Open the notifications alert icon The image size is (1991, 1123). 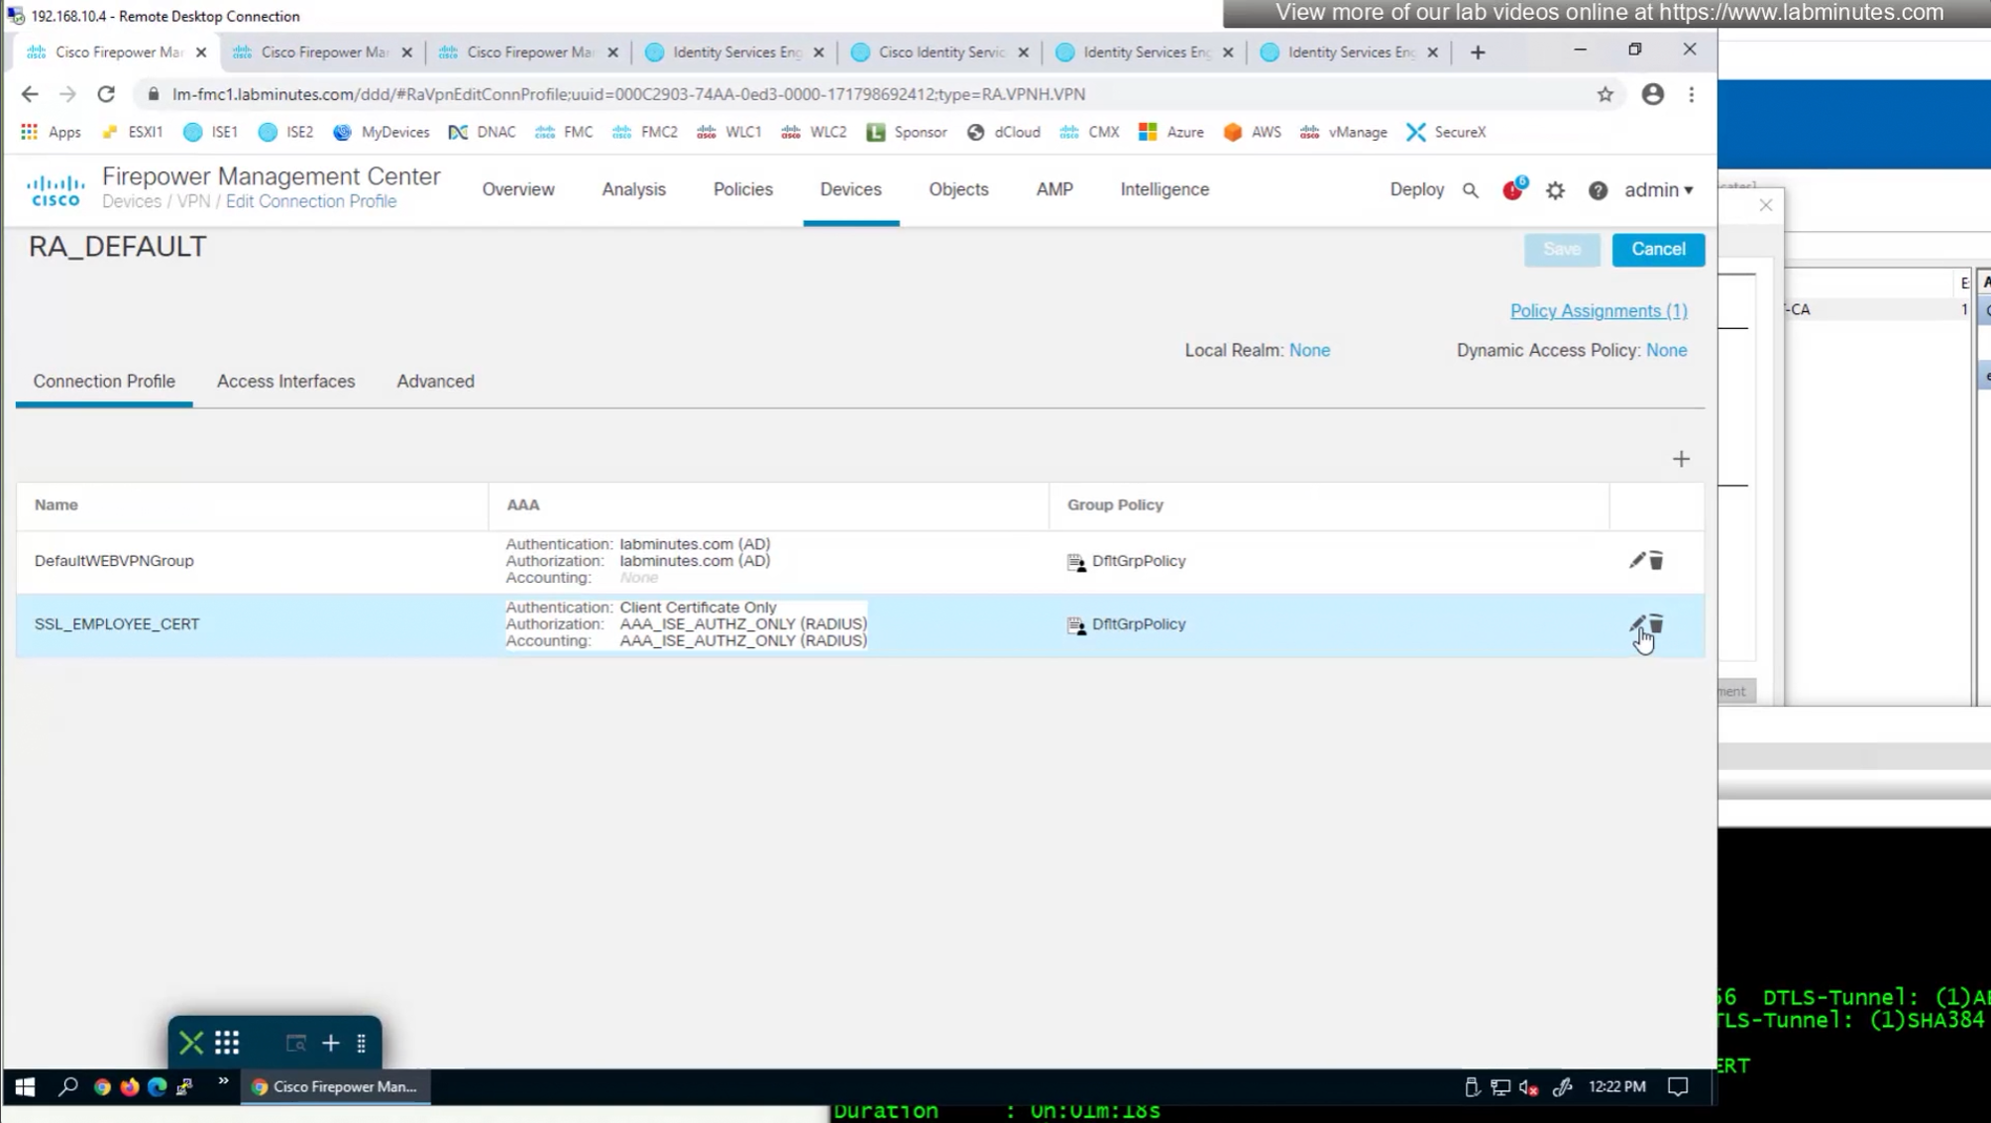pos(1512,190)
